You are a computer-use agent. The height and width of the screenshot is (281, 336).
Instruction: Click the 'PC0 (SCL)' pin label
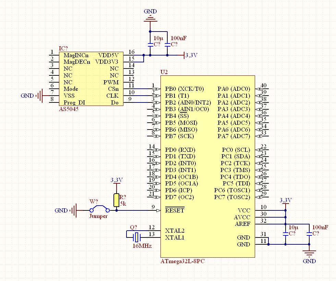click(236, 150)
